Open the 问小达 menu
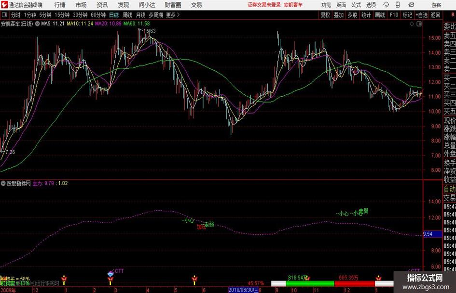 tap(147, 5)
